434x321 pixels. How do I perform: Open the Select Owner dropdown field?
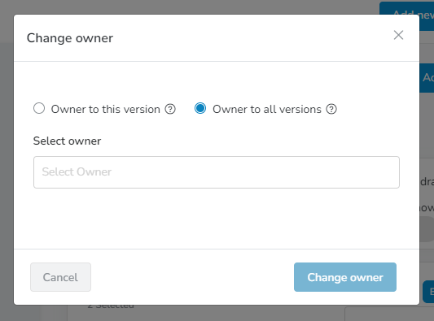coord(217,172)
